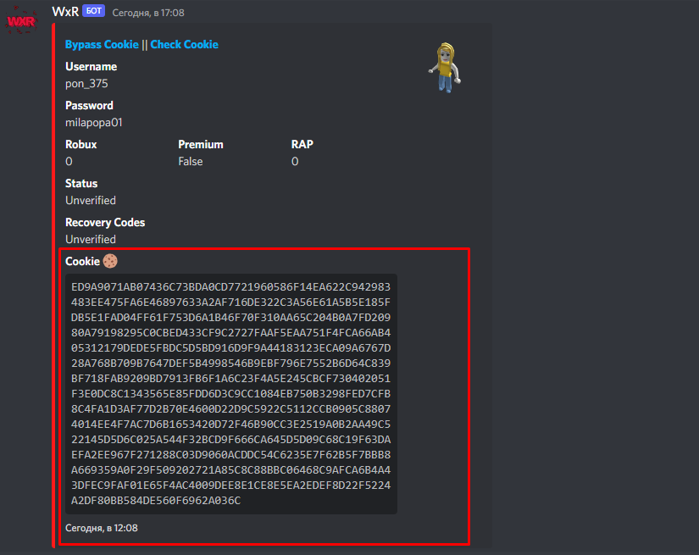Screen dimensions: 699x555
Task: Select the Premium value False
Action: 191,161
